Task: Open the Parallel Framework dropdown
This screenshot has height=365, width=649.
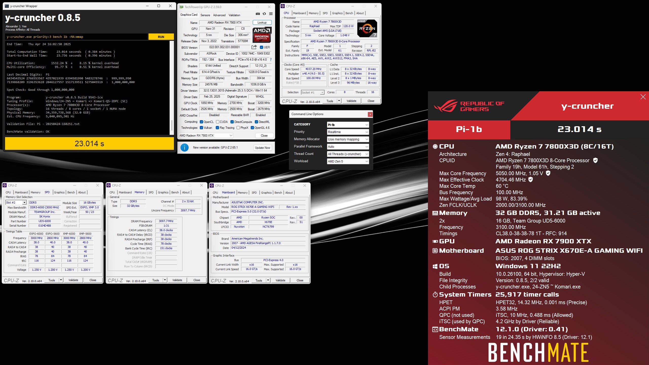Action: click(348, 147)
